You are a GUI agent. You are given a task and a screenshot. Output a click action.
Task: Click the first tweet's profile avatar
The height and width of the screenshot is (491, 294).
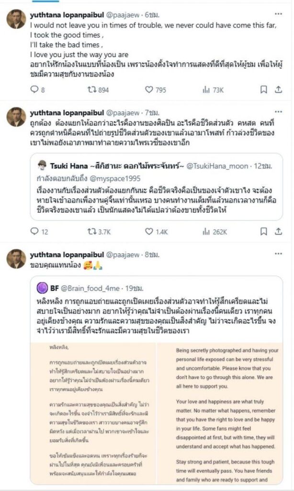coord(16,19)
